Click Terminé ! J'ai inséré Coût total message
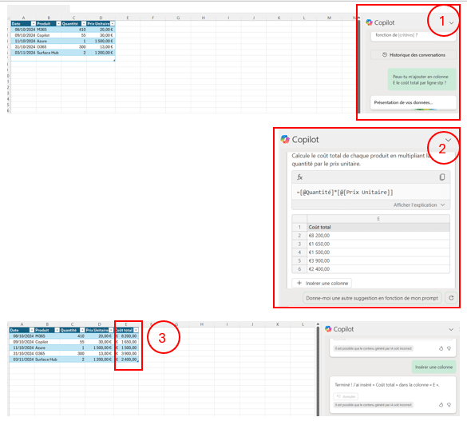The height and width of the screenshot is (421, 467). pos(387,385)
